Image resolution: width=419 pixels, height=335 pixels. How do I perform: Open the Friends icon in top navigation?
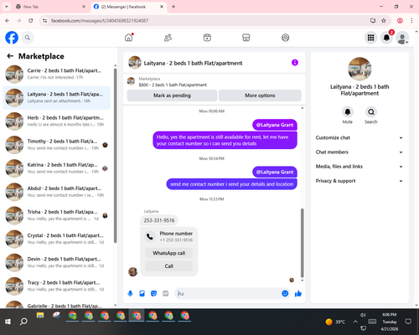tap(168, 38)
